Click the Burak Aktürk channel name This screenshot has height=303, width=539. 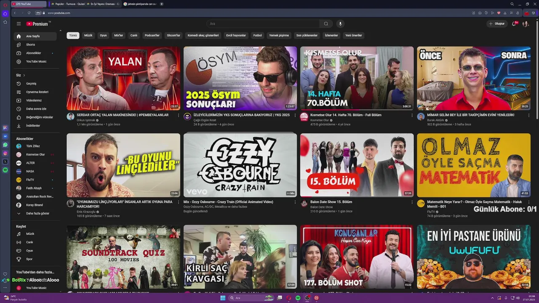click(x=436, y=120)
